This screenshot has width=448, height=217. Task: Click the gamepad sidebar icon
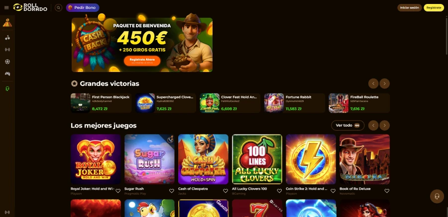pyautogui.click(x=7, y=73)
